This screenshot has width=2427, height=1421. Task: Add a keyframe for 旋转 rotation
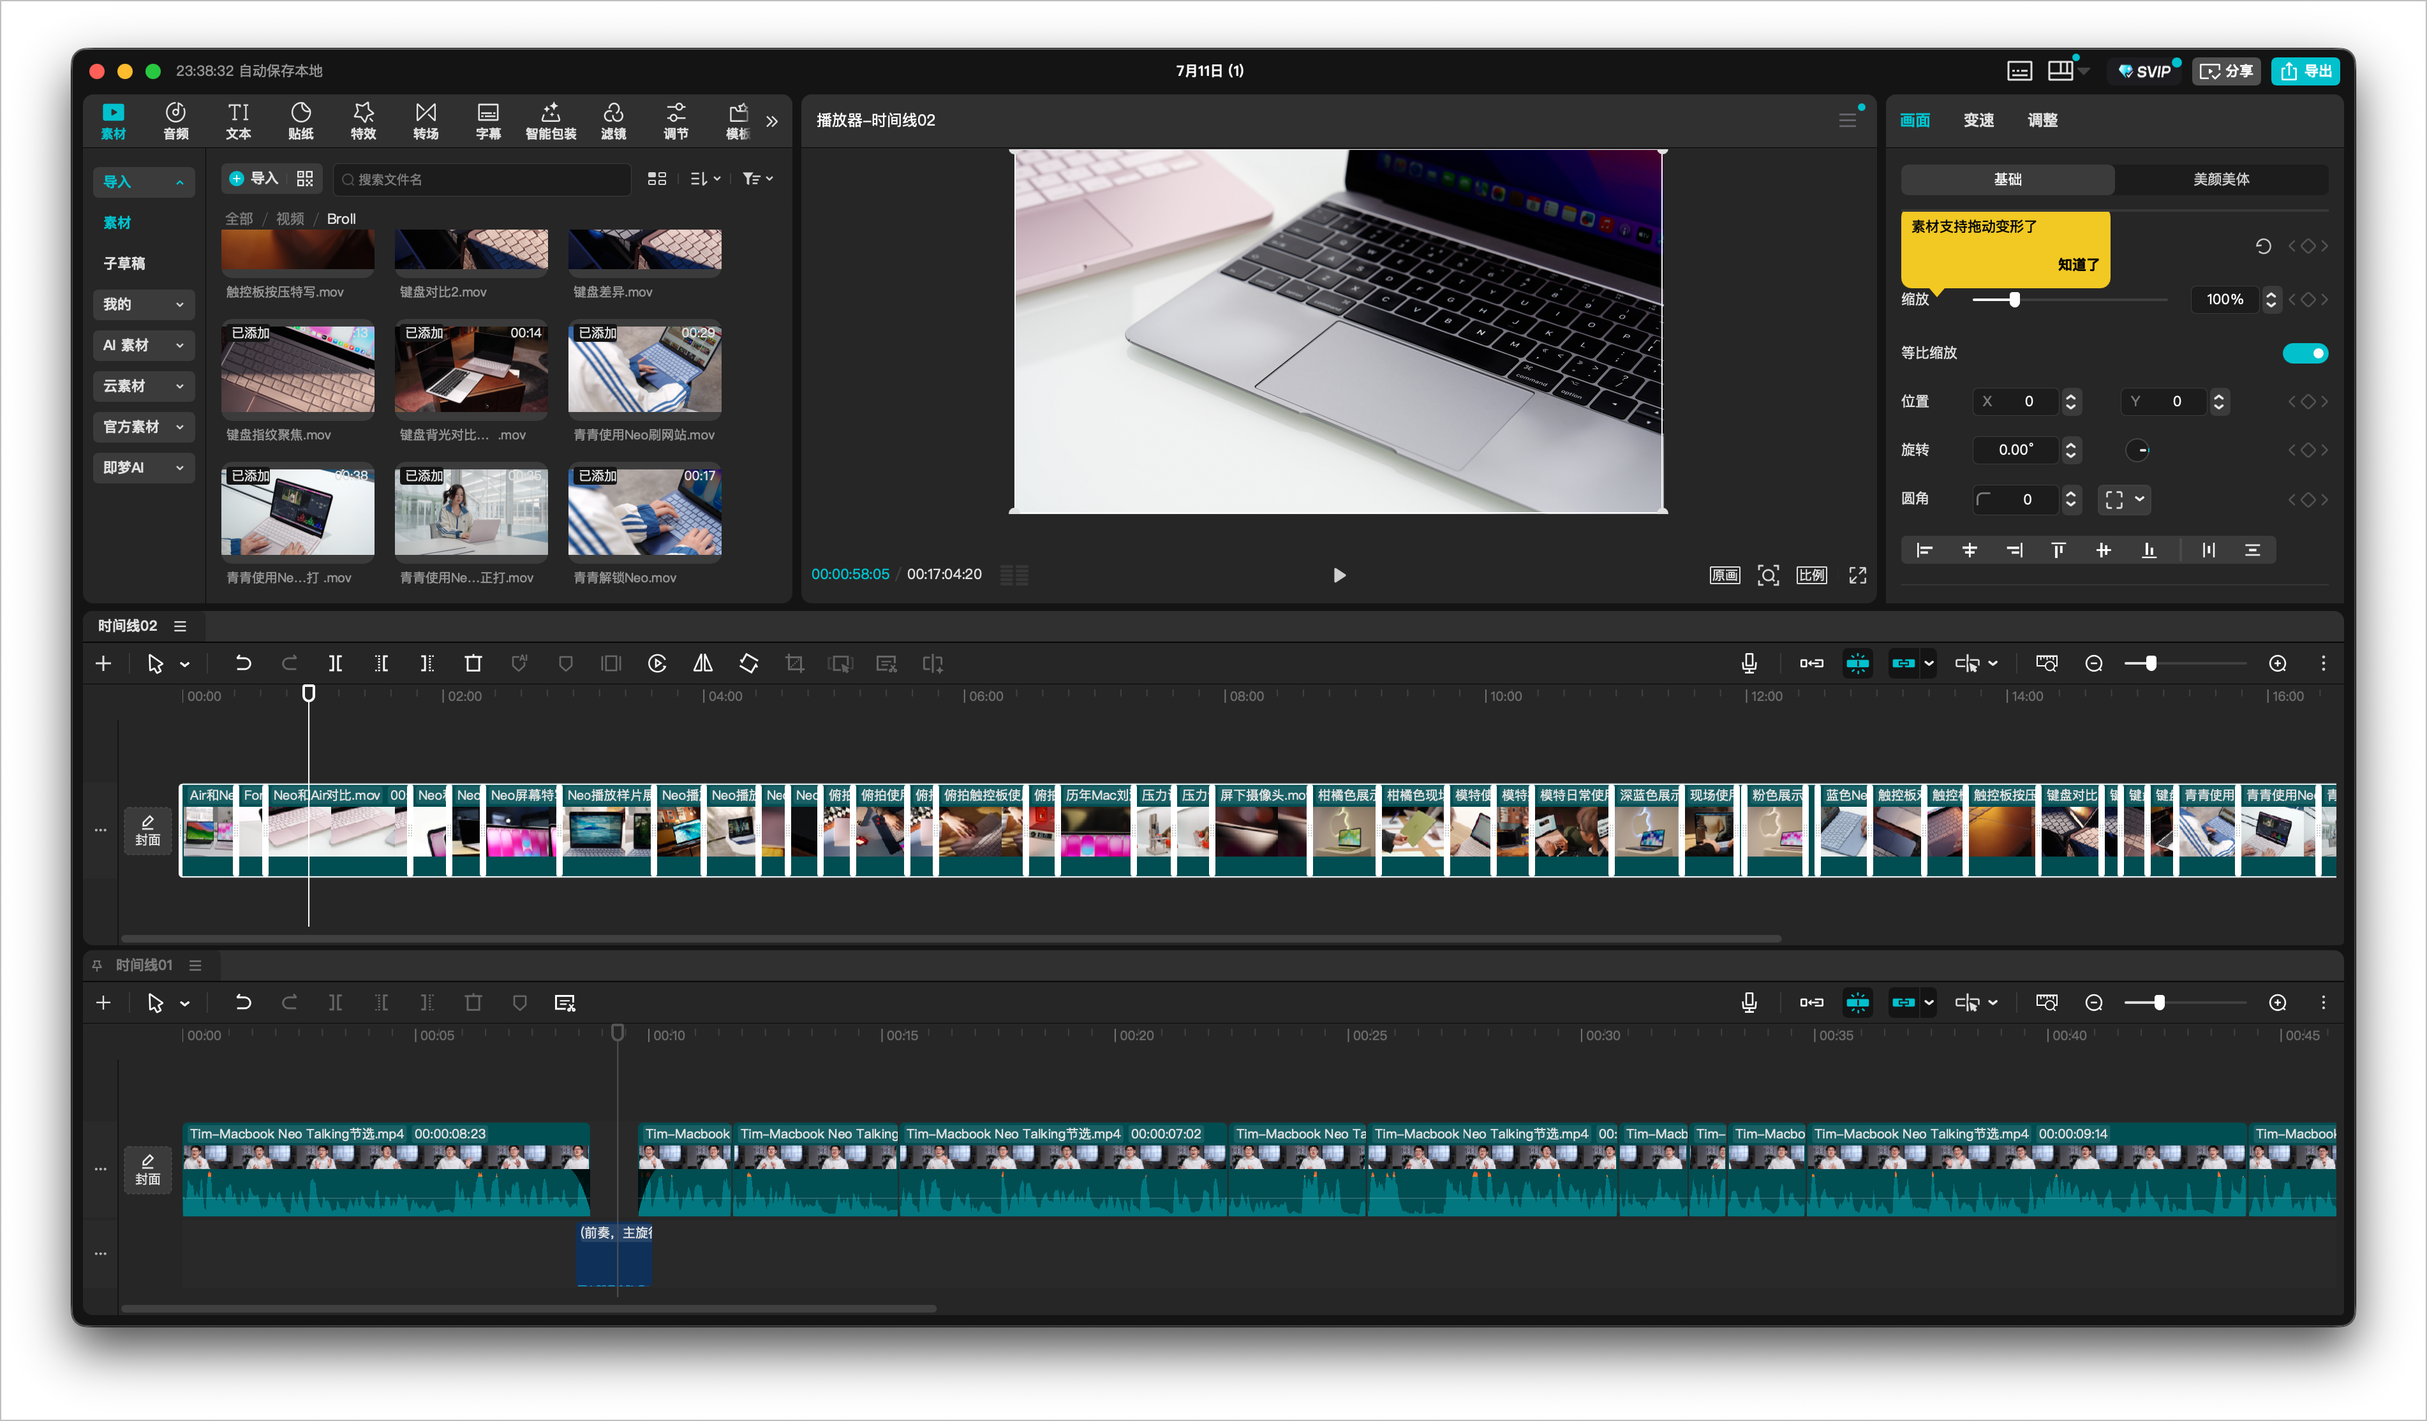pyautogui.click(x=2308, y=450)
